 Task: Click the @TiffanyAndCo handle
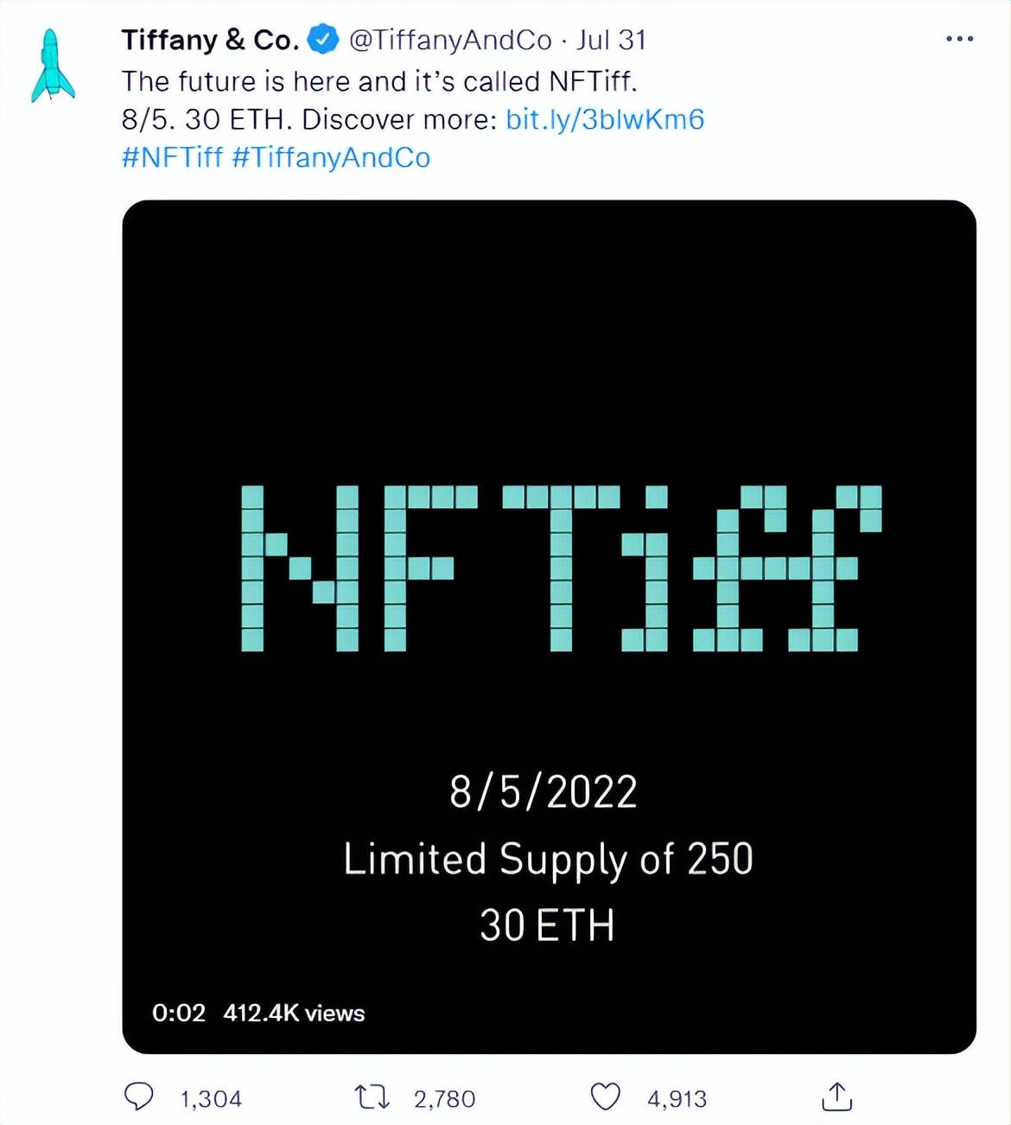449,40
